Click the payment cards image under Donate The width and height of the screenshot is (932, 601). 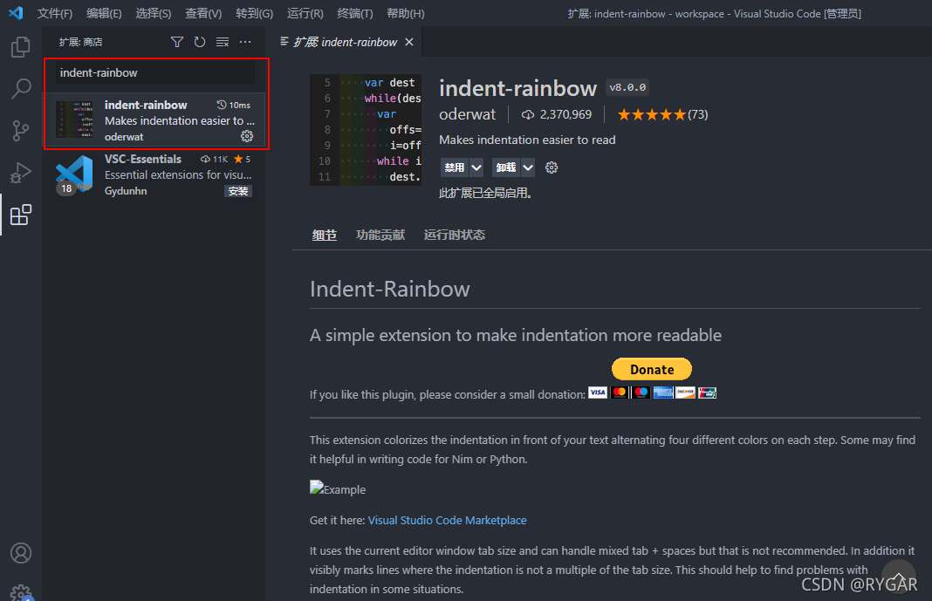(x=652, y=393)
